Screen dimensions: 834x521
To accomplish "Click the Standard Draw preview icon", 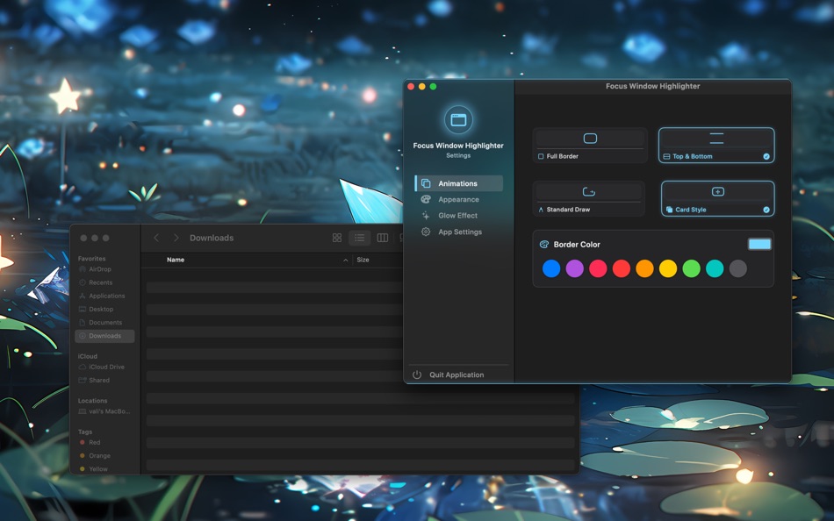I will pos(589,191).
